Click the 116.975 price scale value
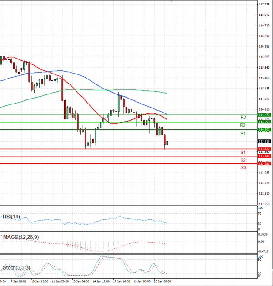The height and width of the screenshot is (286, 273). 264,15
